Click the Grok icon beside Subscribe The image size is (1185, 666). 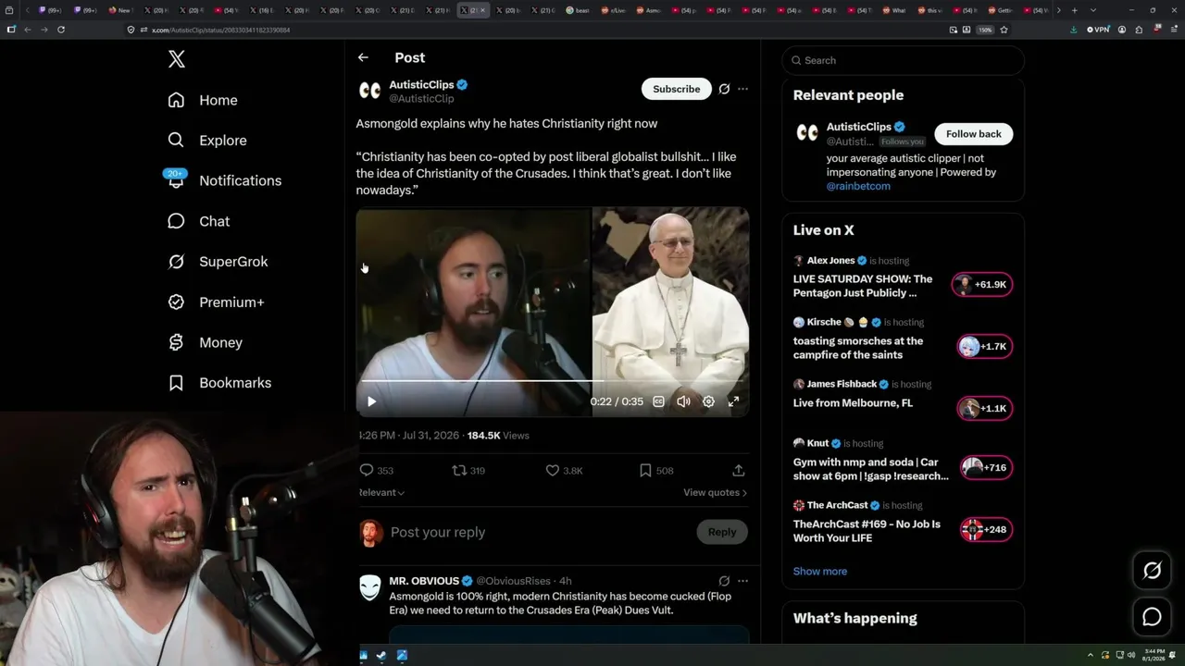tap(724, 89)
